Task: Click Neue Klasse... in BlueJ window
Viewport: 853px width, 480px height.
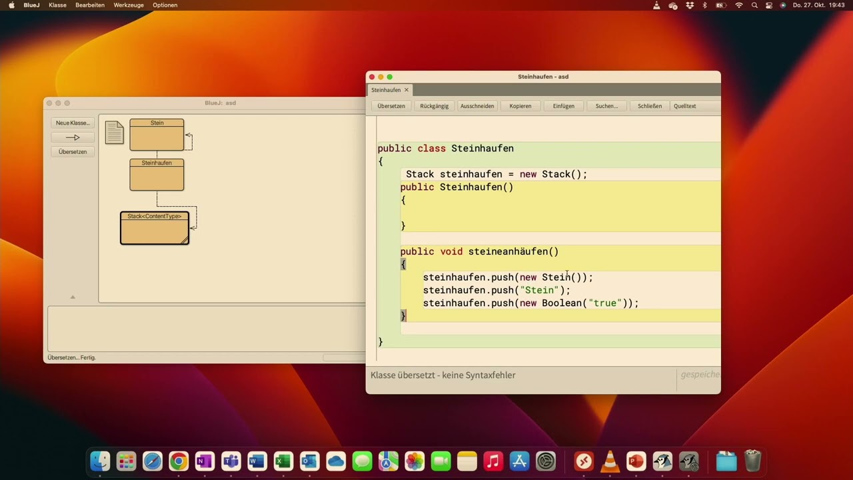Action: coord(73,123)
